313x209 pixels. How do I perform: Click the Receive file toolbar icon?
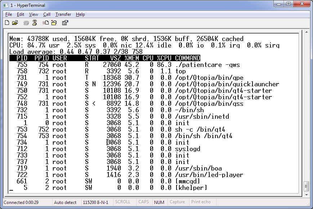coord(54,23)
